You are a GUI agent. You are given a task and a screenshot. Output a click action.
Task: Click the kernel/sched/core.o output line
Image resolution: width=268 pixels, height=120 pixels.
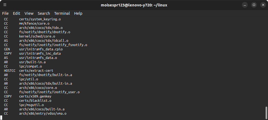point(30,36)
